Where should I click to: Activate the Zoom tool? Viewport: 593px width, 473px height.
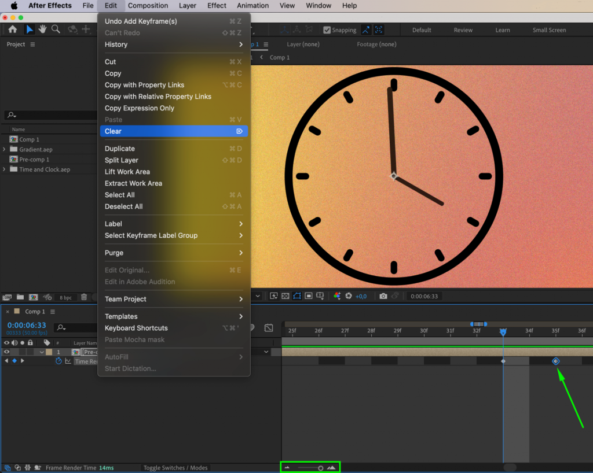coord(56,29)
